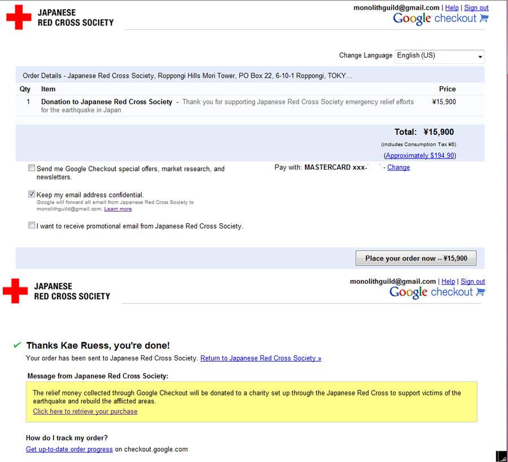Click the top Google Checkout cart logo
Image resolution: width=508 pixels, height=462 pixels.
click(441, 19)
